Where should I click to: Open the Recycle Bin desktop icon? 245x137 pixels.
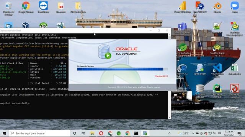coord(8,8)
